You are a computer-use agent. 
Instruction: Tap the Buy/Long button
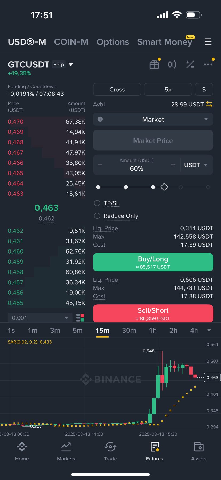(153, 262)
